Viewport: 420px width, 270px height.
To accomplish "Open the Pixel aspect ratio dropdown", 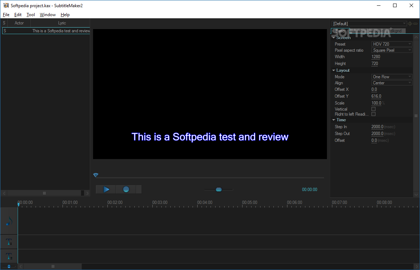I will point(392,50).
